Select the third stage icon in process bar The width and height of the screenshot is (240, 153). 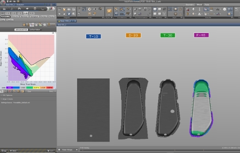pos(19,9)
